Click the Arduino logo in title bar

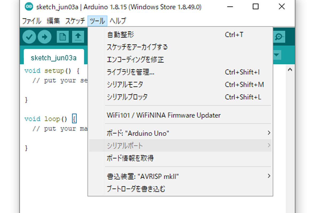tap(28, 7)
